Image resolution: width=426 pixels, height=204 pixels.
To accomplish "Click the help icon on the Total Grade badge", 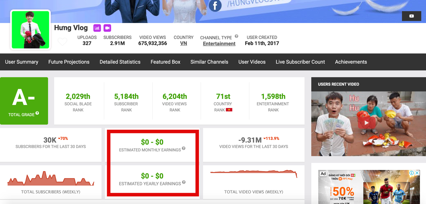I will pos(37,113).
